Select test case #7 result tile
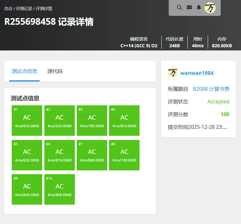 (92, 155)
